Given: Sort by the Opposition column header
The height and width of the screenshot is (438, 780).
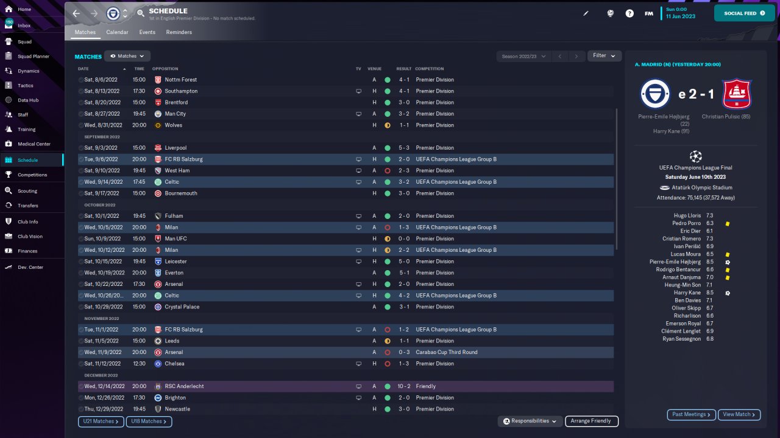Looking at the screenshot, I should [x=165, y=69].
